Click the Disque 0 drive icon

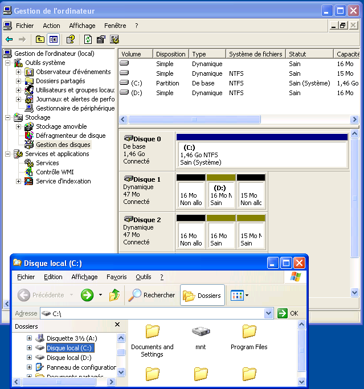pos(129,138)
